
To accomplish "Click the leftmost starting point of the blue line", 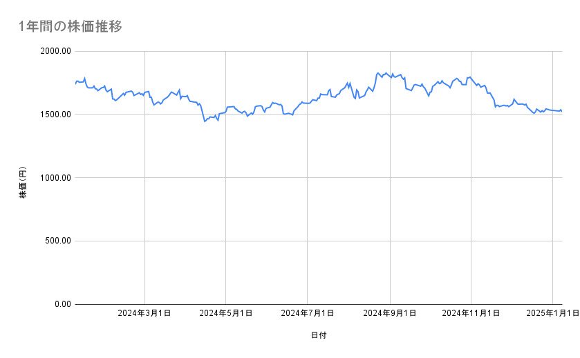I will point(75,84).
